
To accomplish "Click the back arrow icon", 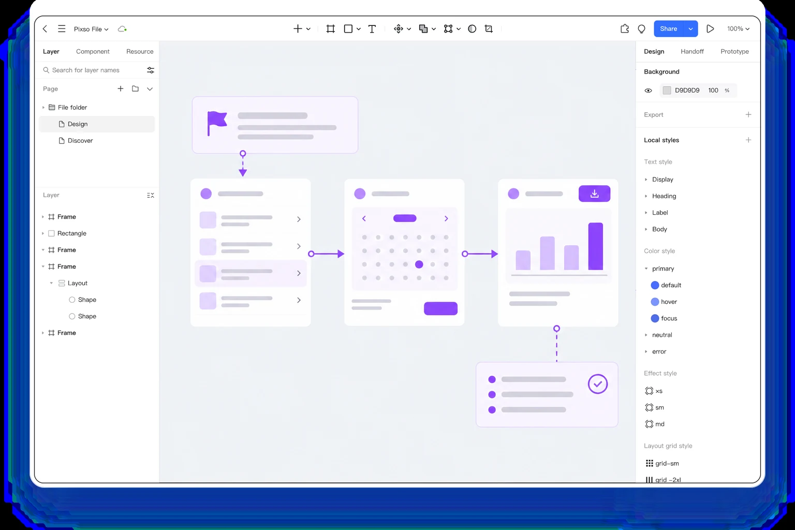I will pos(45,29).
